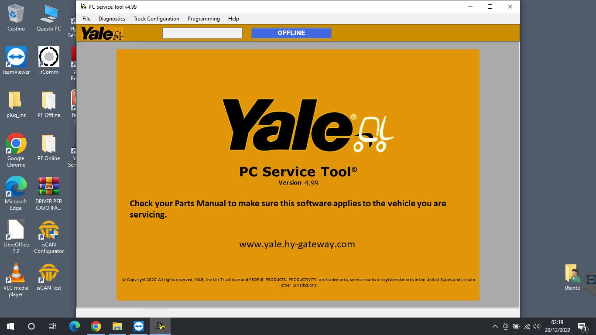Click the OFFLINE status button
This screenshot has width=596, height=335.
tap(291, 33)
